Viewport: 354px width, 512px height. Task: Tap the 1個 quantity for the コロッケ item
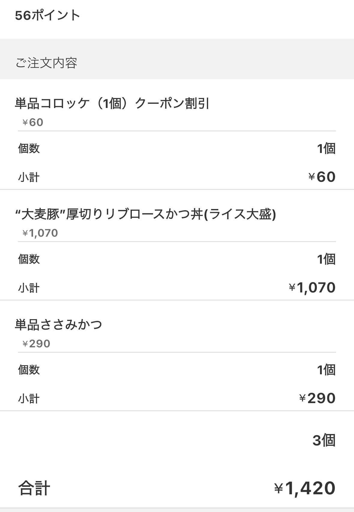pos(326,148)
